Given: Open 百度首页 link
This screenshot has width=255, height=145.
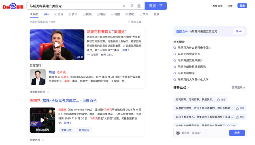Looking at the screenshot, I should click(x=217, y=6).
